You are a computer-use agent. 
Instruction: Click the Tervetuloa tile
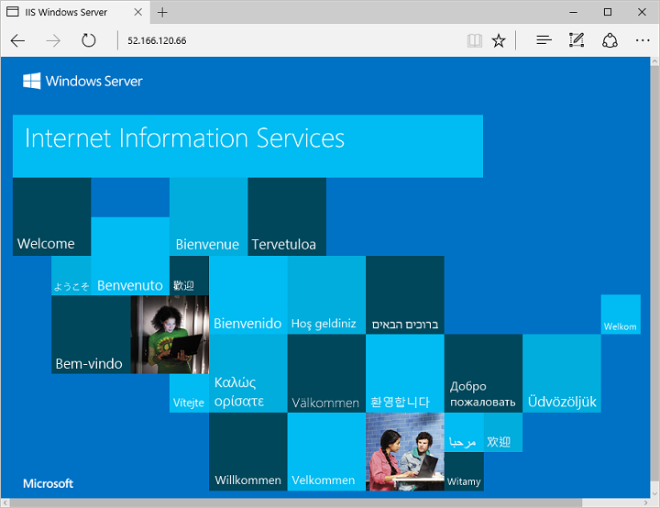[287, 216]
